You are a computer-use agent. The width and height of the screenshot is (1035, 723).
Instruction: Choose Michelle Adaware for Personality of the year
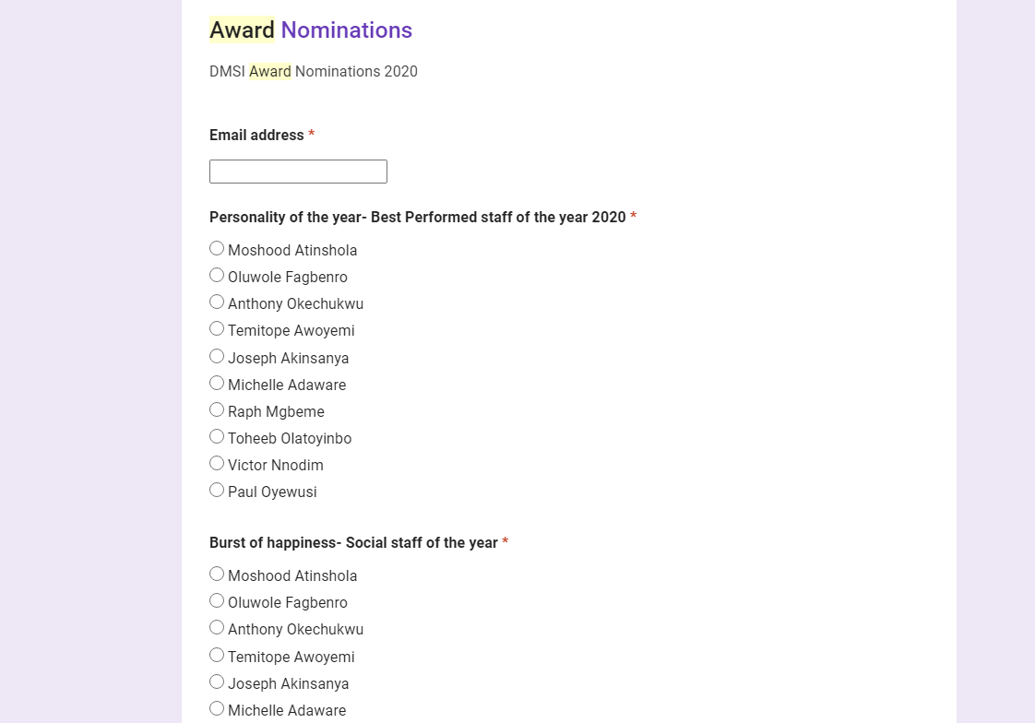tap(217, 383)
